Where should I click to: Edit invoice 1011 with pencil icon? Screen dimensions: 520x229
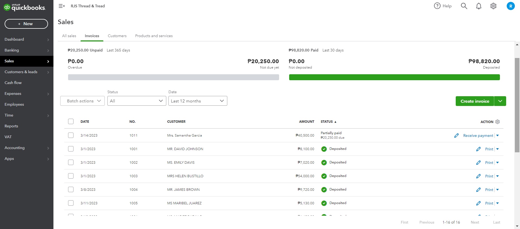click(x=457, y=136)
